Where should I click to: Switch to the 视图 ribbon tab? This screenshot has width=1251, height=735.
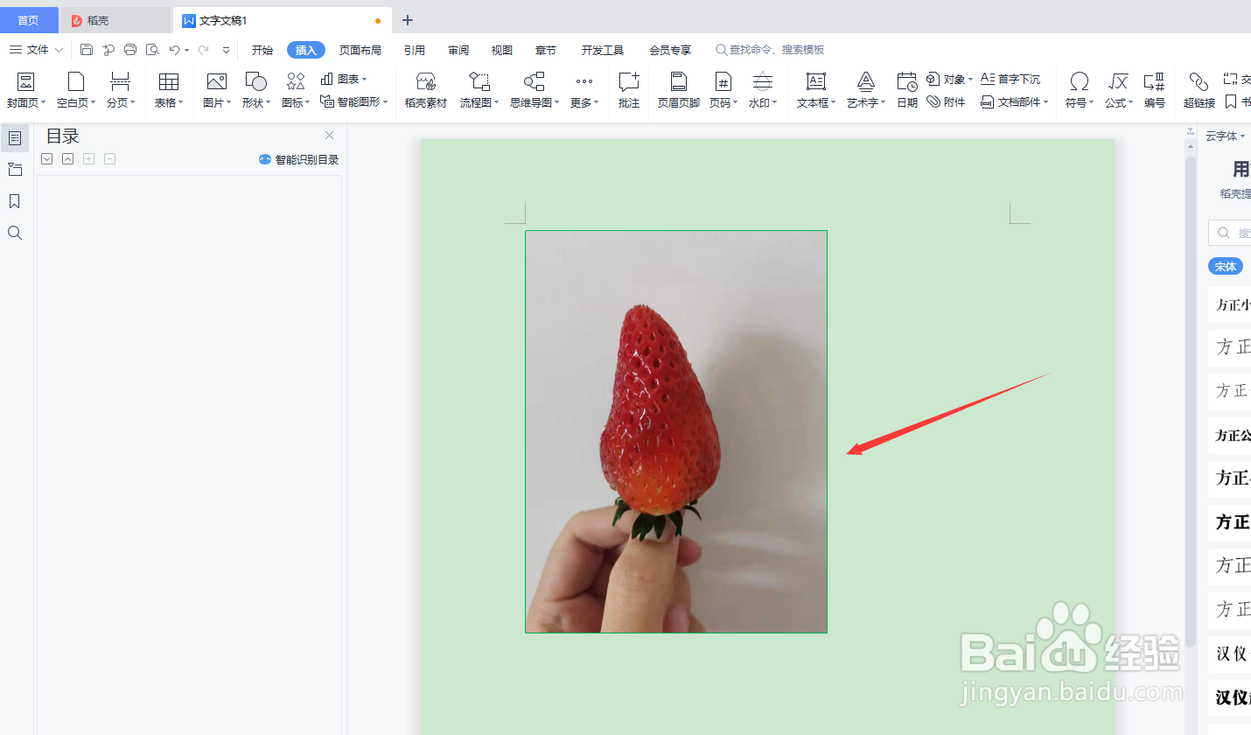(502, 50)
